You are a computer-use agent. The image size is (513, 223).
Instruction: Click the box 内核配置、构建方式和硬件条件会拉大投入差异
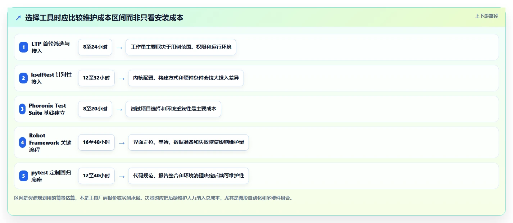coord(186,78)
